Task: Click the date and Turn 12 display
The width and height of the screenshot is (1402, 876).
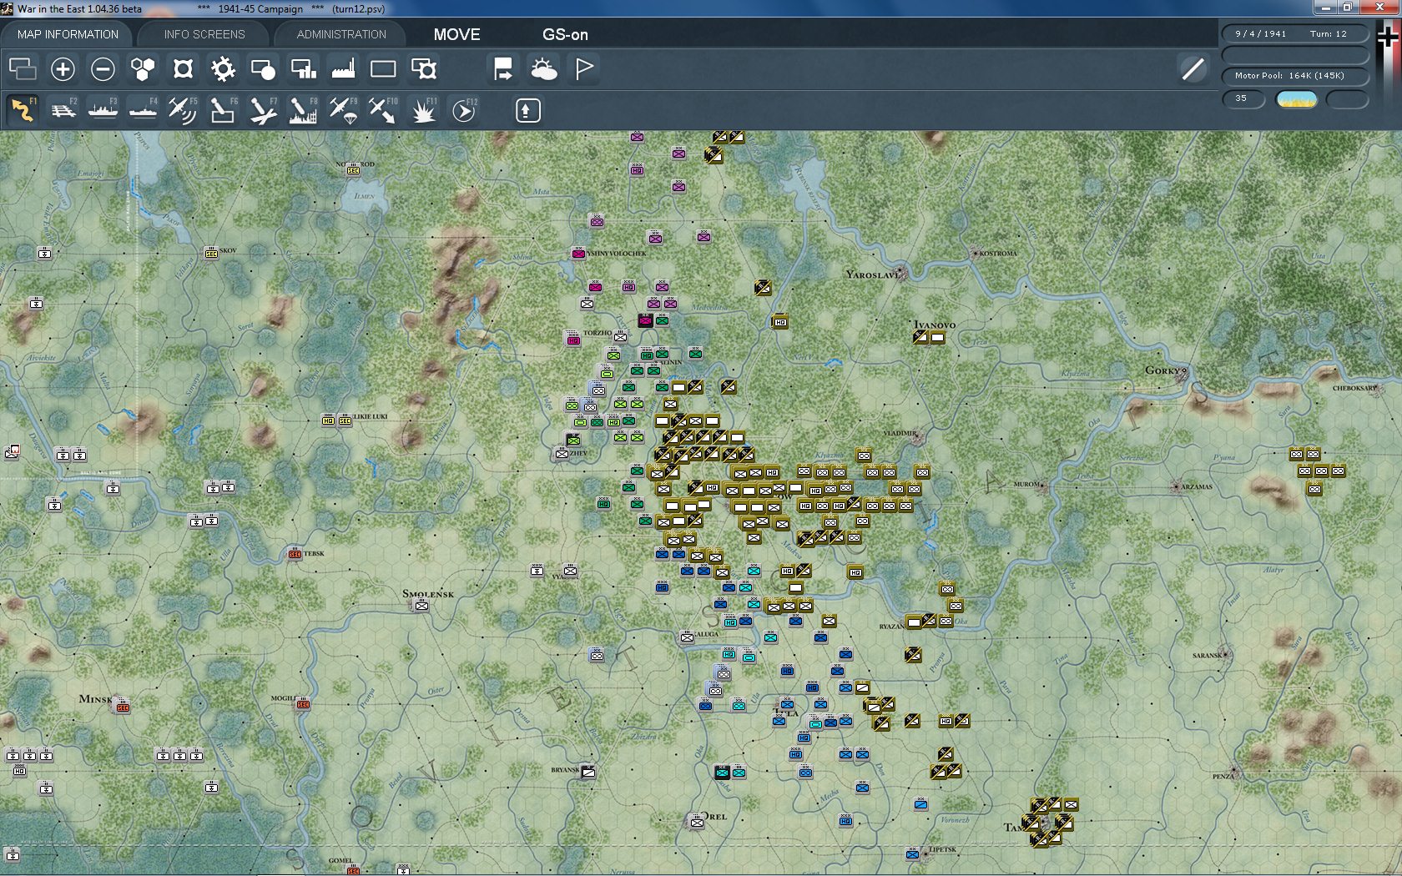Action: (1295, 34)
